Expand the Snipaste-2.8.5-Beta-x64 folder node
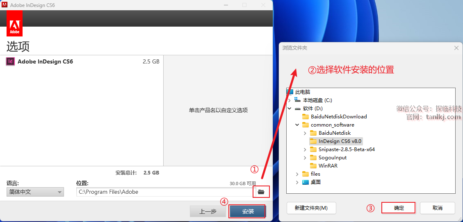Screen dimensions: 463x222 [x=305, y=150]
